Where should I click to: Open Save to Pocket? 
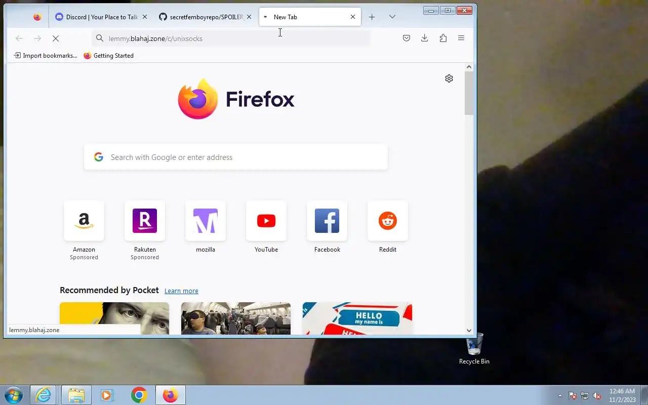pos(406,38)
